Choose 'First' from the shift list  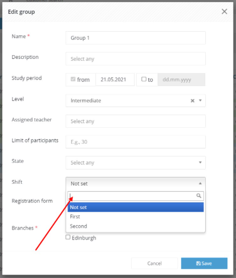point(135,216)
